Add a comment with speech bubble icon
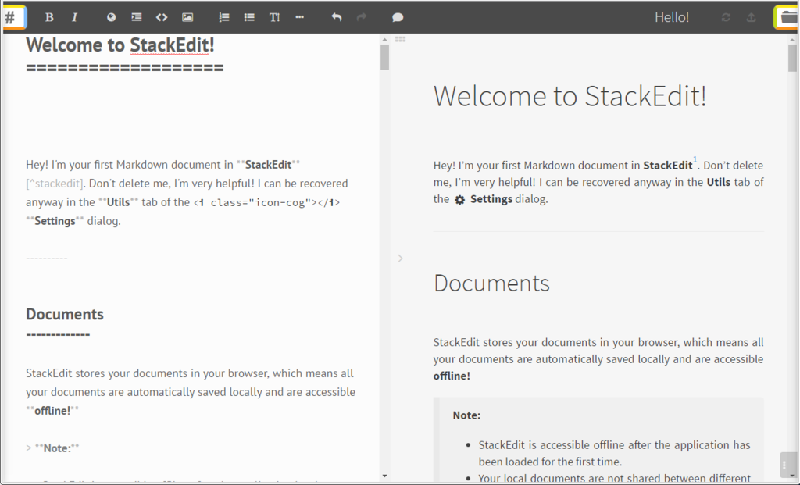The image size is (800, 485). point(398,17)
